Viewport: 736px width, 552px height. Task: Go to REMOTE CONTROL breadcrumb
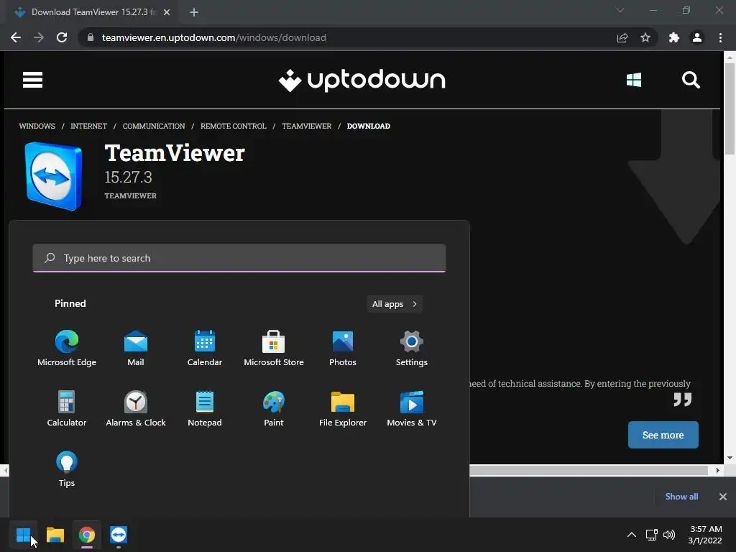(234, 126)
